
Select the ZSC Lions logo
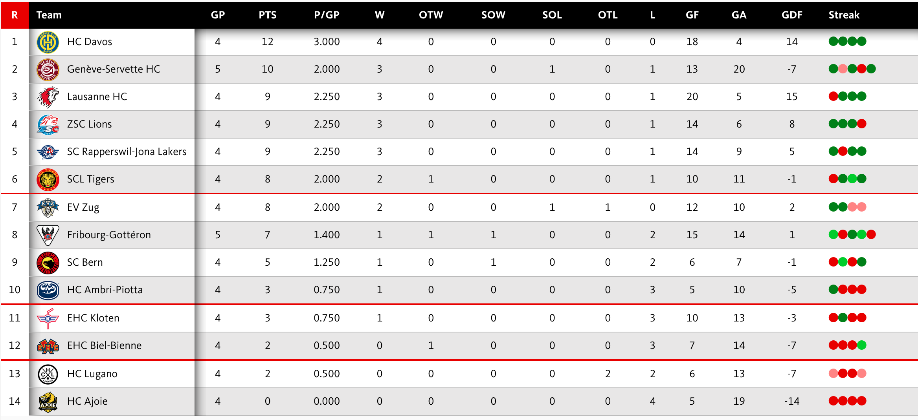click(x=48, y=124)
